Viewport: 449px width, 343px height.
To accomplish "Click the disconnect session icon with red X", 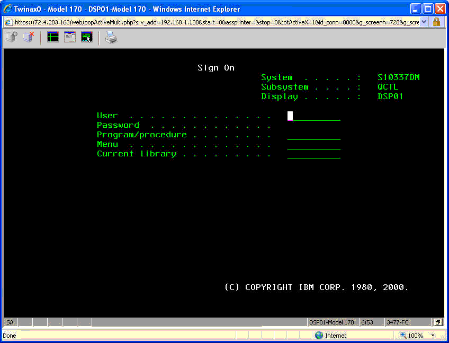I will (28, 37).
